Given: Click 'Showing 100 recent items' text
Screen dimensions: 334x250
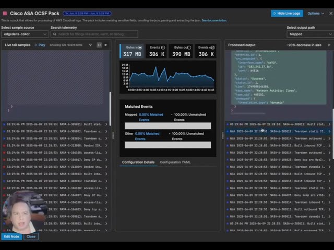Looking at the screenshot, I should pyautogui.click(x=66, y=45).
